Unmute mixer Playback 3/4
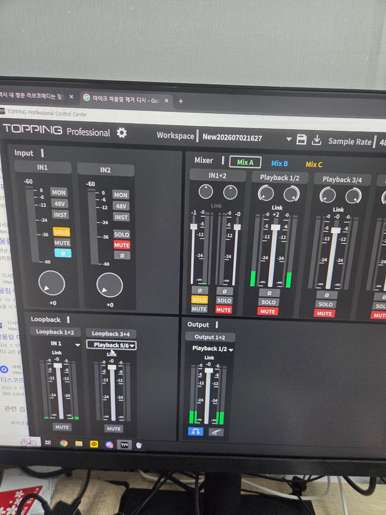386x515 pixels. pos(325,313)
